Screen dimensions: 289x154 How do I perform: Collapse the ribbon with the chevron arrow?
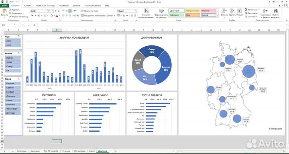pyautogui.click(x=287, y=20)
